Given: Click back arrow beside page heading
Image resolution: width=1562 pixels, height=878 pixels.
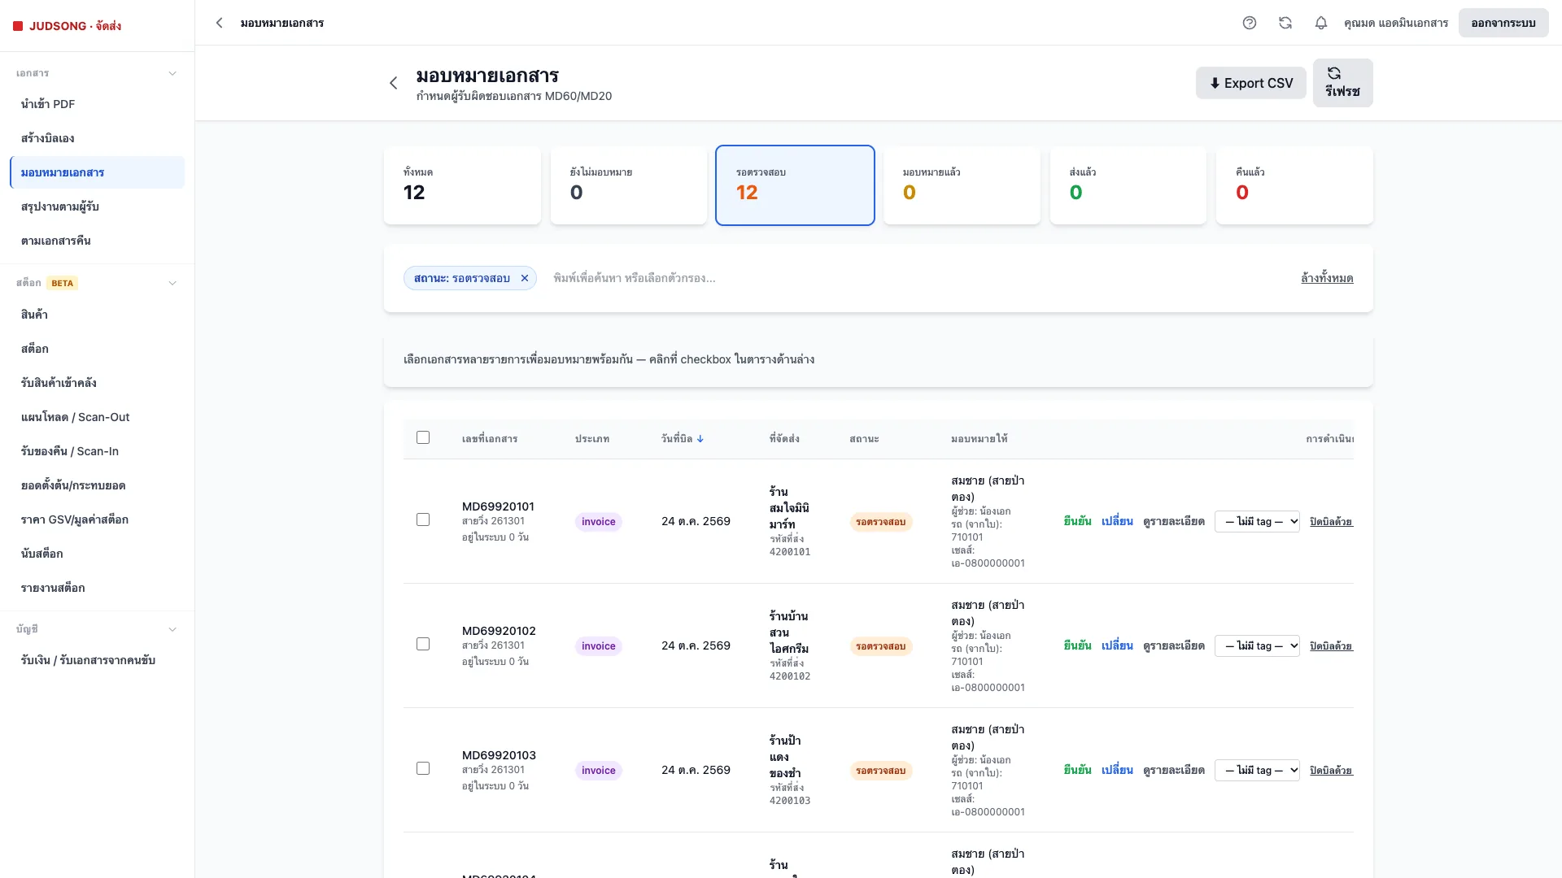Looking at the screenshot, I should (x=394, y=83).
